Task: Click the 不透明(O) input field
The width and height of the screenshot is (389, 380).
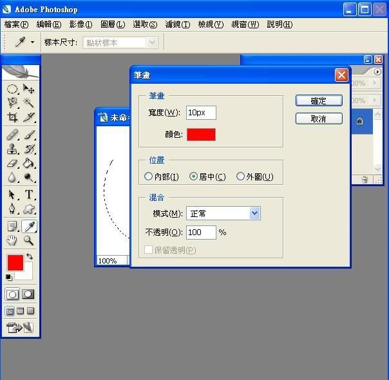Action: point(201,233)
